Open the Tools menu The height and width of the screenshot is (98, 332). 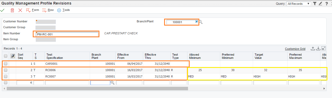pos(63,10)
